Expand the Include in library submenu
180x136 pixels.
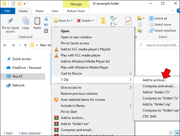point(93,106)
